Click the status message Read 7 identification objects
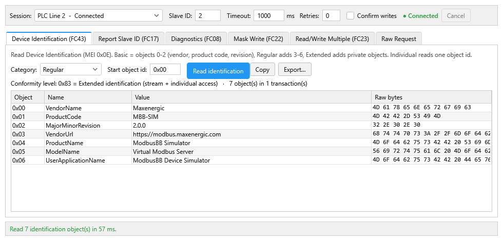503x241 pixels. (x=63, y=229)
